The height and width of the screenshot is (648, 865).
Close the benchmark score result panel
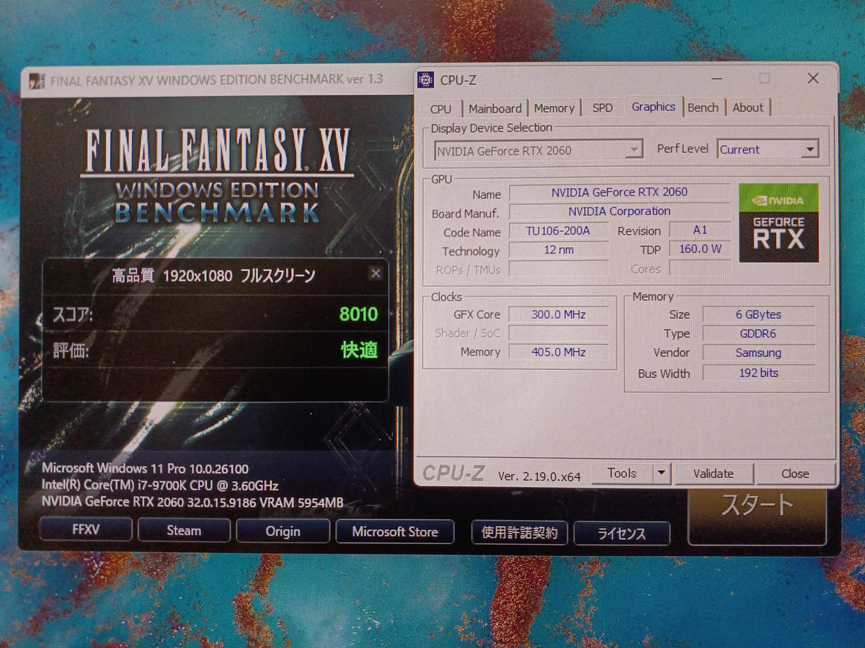(x=376, y=273)
